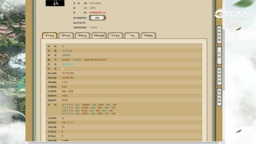This screenshot has height=144, width=256.
Task: Click the vertical page scrollbar
Action: tap(223, 60)
